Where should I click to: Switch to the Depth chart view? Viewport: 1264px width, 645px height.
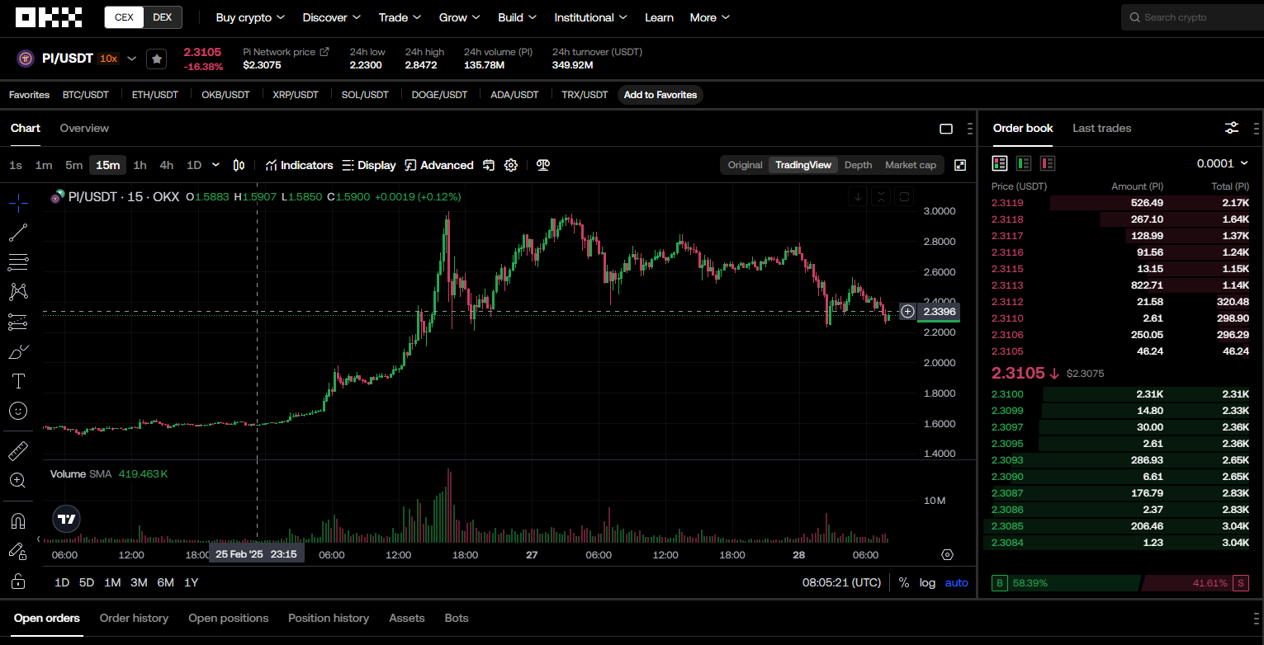[858, 165]
